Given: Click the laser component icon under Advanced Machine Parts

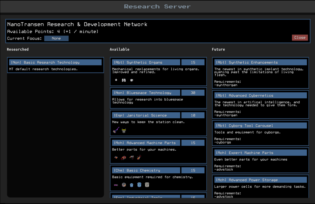Looking at the screenshot, I should pyautogui.click(x=139, y=157).
